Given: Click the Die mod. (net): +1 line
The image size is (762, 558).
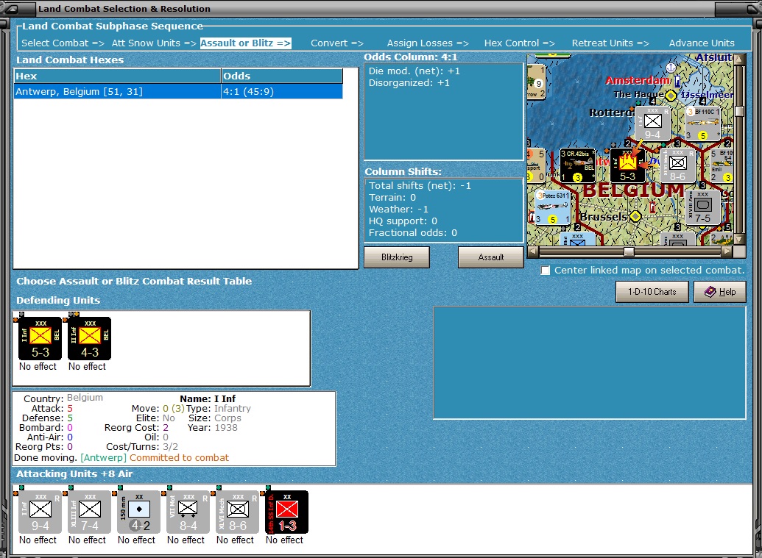Looking at the screenshot, I should (414, 71).
